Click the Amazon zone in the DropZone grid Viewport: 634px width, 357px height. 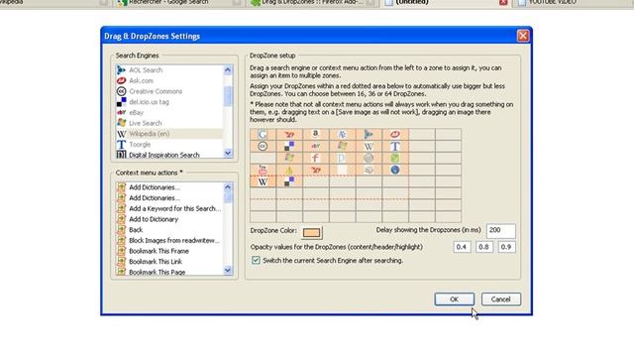[x=316, y=135]
